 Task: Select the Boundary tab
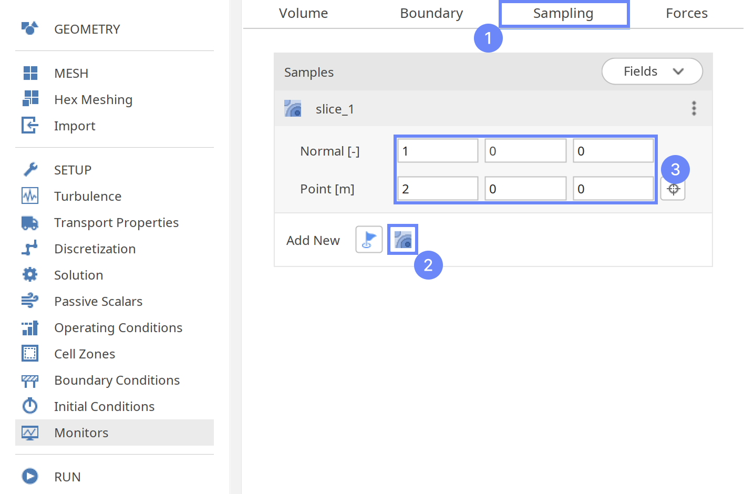point(431,13)
